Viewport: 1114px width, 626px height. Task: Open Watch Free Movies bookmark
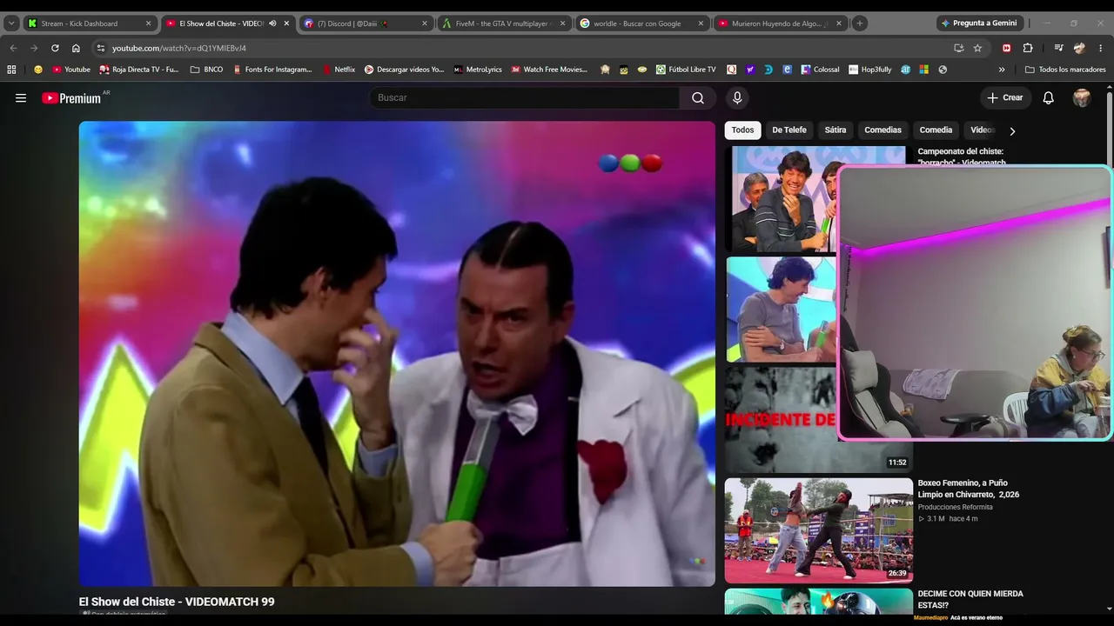click(x=549, y=70)
